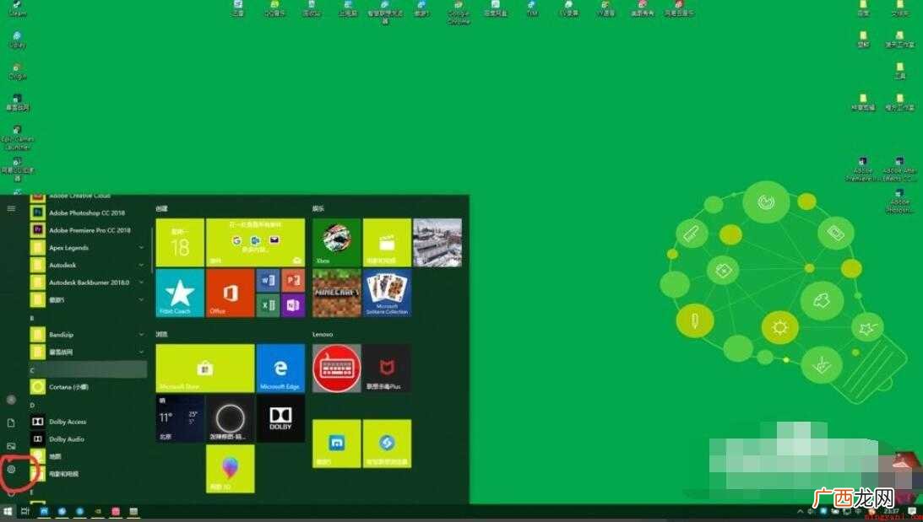
Task: Launch Dolby Audio from the app list
Action: [x=89, y=439]
